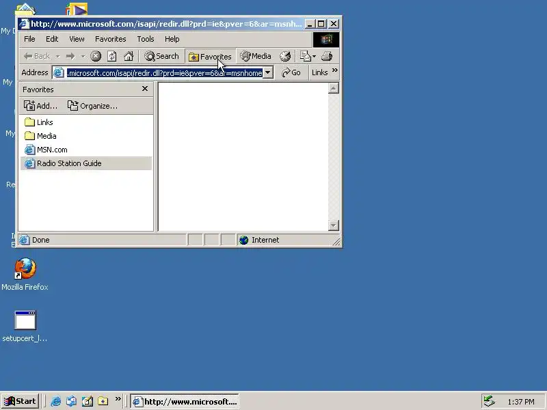The width and height of the screenshot is (547, 410).
Task: Open the Favorites menu
Action: [111, 39]
